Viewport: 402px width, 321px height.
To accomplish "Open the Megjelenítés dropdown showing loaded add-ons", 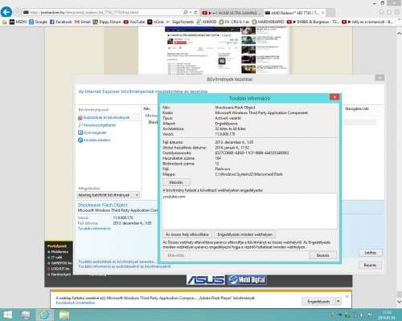I will click(109, 195).
